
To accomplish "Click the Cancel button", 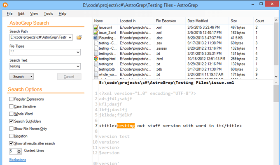I will tap(69, 76).
